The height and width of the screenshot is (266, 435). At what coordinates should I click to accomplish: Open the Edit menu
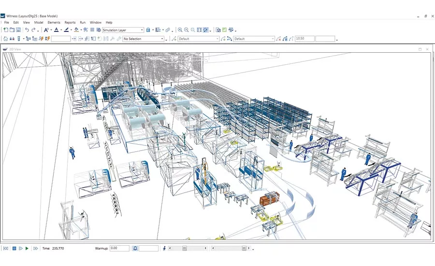click(x=16, y=23)
